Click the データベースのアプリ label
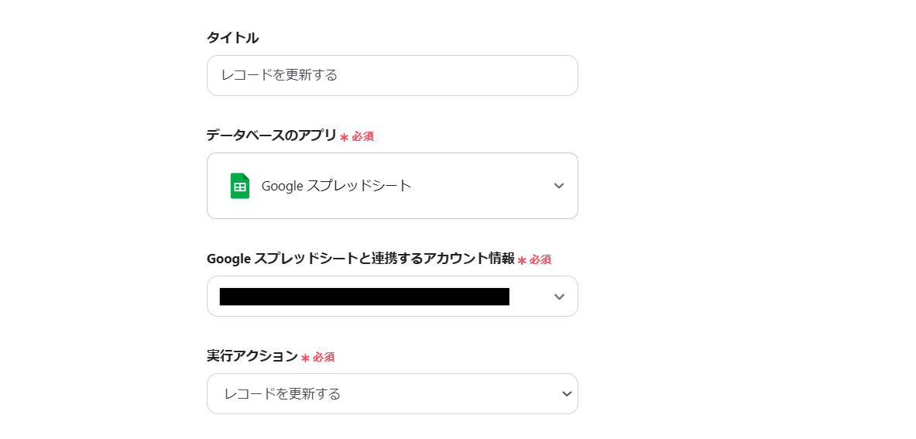 click(x=272, y=135)
